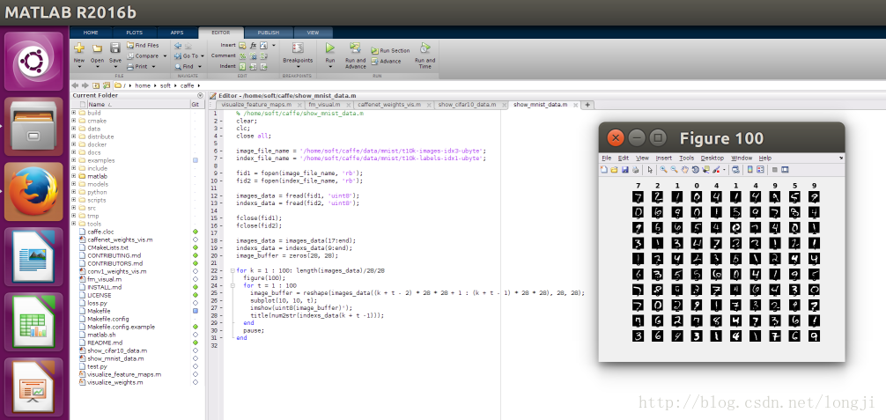Switch to the PLOTS ribbon tab
Image resolution: width=886 pixels, height=420 pixels.
(x=134, y=33)
